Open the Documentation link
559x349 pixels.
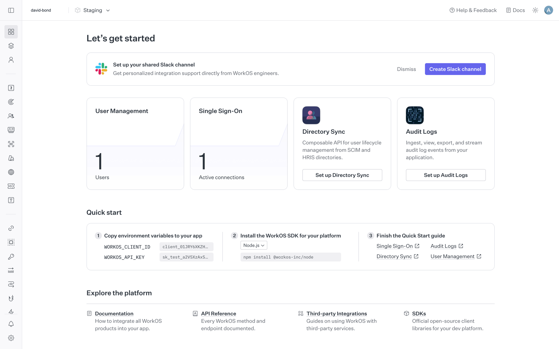114,314
